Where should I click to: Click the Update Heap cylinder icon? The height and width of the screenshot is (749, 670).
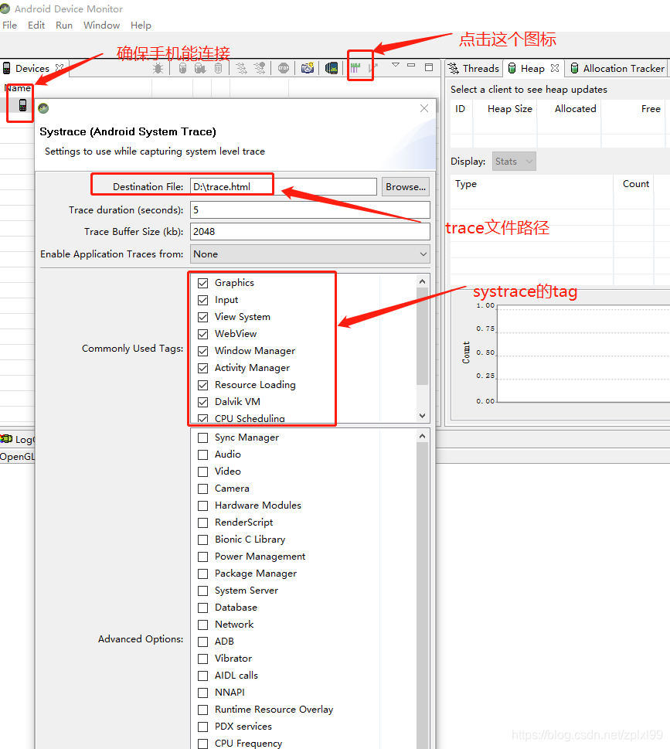(x=182, y=68)
